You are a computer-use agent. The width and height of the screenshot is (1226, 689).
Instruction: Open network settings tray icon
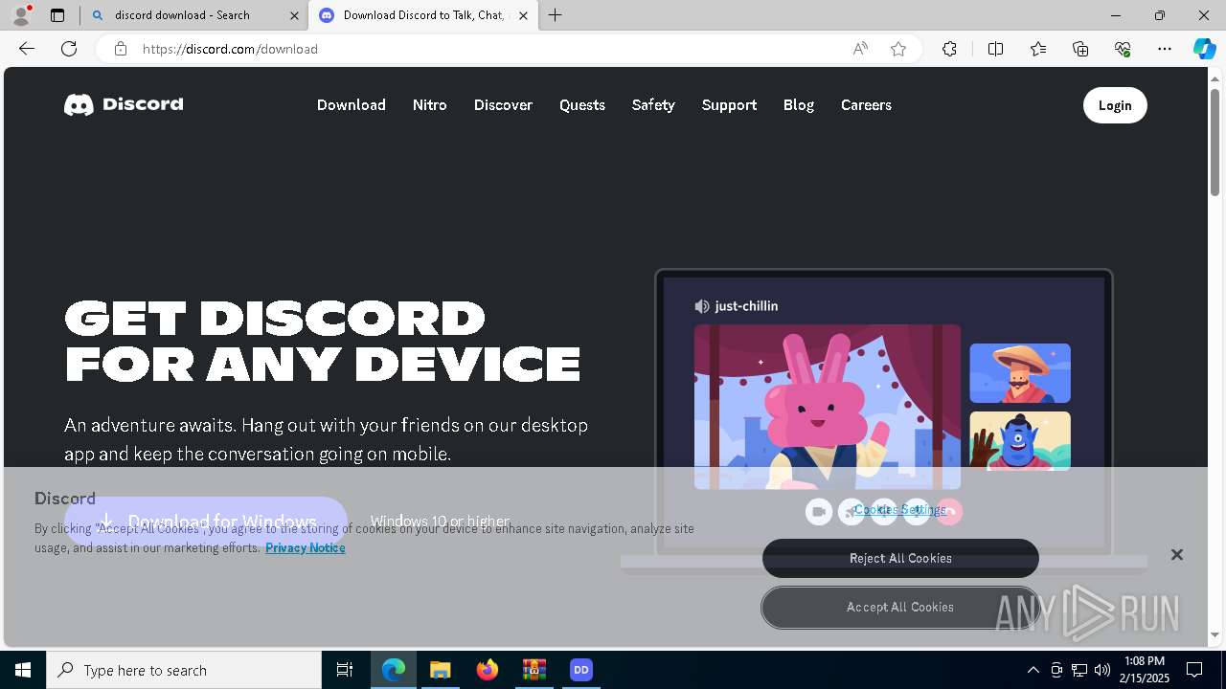[1079, 670]
